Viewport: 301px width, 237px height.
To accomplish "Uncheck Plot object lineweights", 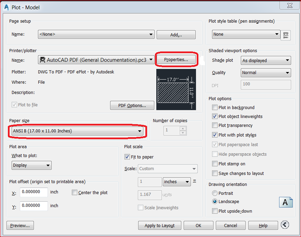I will coord(215,116).
